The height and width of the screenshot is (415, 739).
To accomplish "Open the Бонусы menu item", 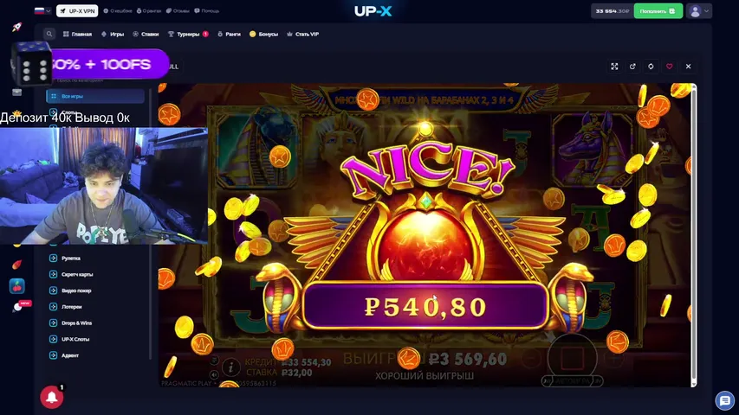I will tap(263, 34).
